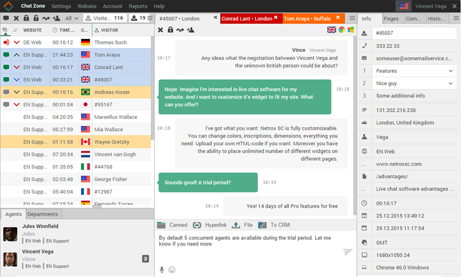The image size is (461, 277).
Task: Expand Conrad Lant row chevron
Action: pyautogui.click(x=16, y=67)
